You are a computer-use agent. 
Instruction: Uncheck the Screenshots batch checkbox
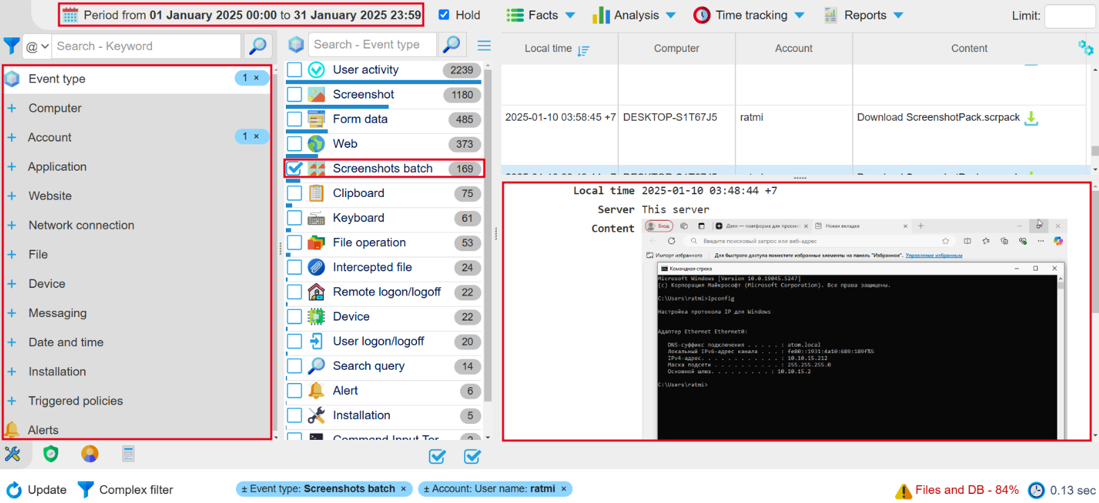click(295, 169)
